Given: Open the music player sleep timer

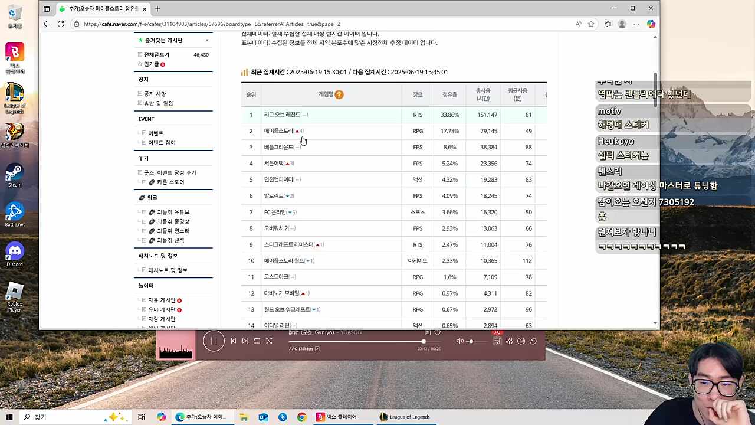Looking at the screenshot, I should click(533, 341).
